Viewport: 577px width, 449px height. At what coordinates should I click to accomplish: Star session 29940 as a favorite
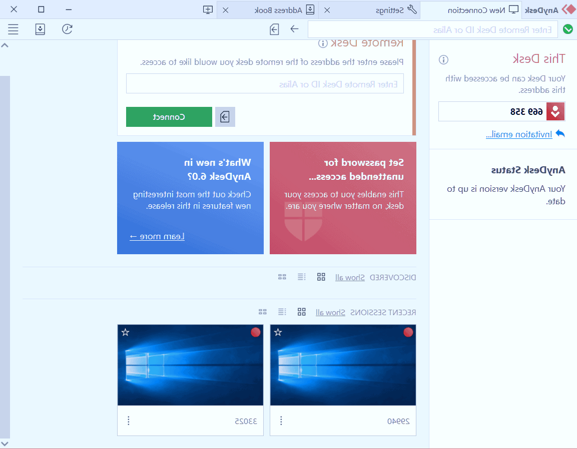coord(278,332)
